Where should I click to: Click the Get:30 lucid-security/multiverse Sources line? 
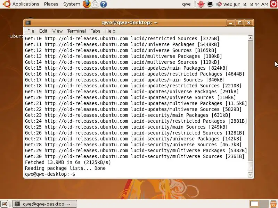coord(134,157)
